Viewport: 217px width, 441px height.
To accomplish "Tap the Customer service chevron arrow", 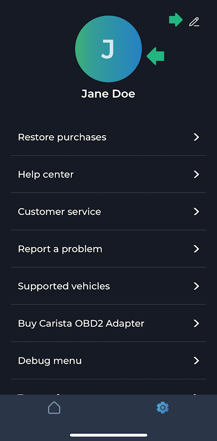I will (x=196, y=212).
